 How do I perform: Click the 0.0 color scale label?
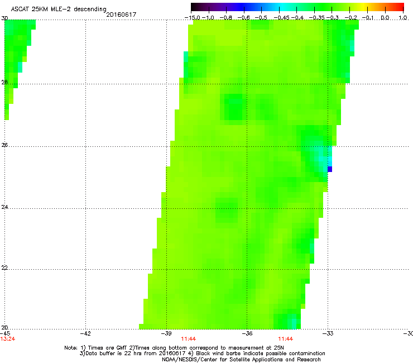coord(385,18)
